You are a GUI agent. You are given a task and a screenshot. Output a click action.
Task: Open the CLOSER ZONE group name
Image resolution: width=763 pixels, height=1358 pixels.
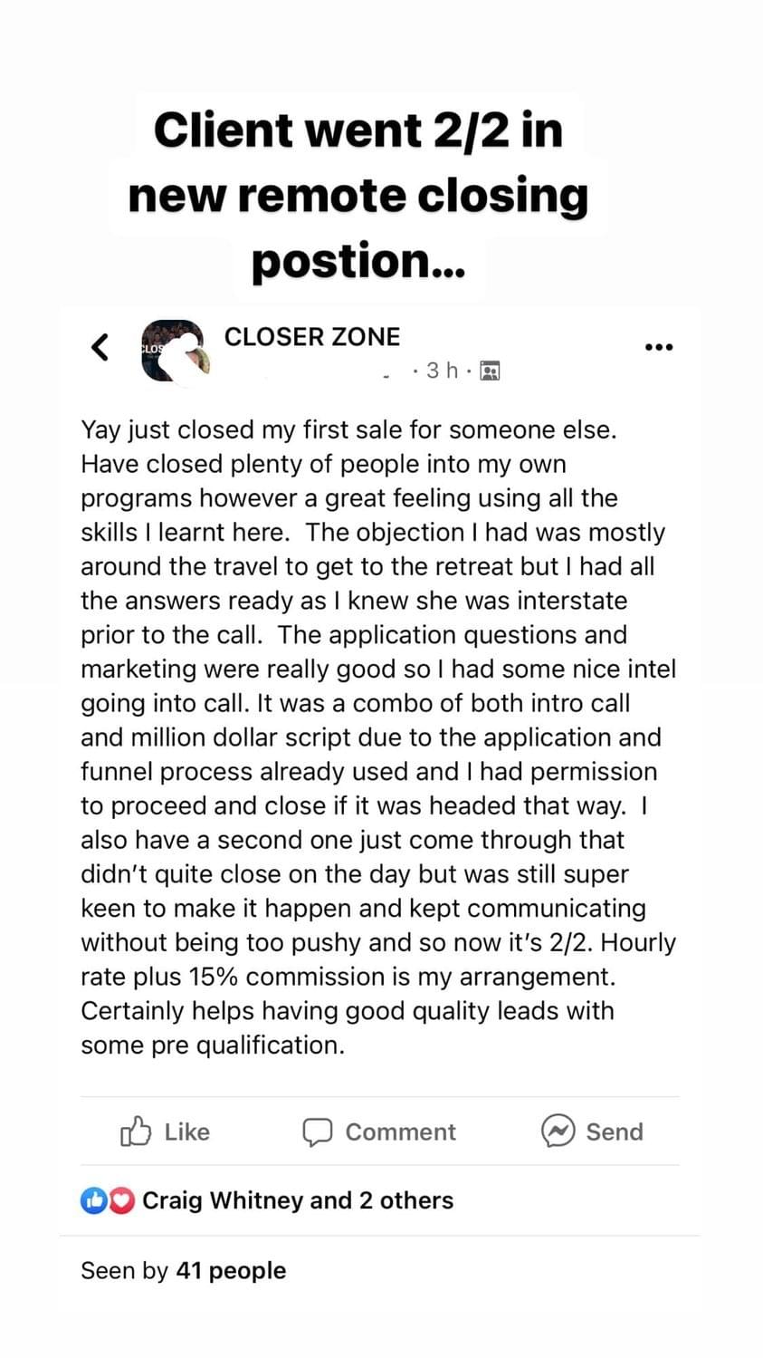(x=311, y=337)
